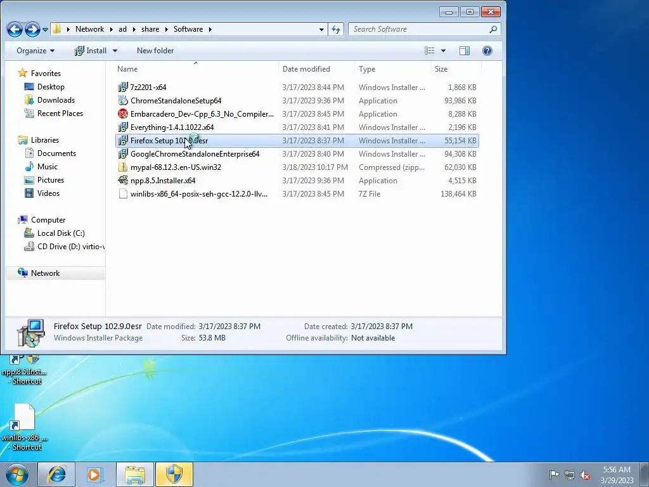Screen dimensions: 649x487
Task: Select the npp.8.5.Installer.x64 icon
Action: point(123,181)
